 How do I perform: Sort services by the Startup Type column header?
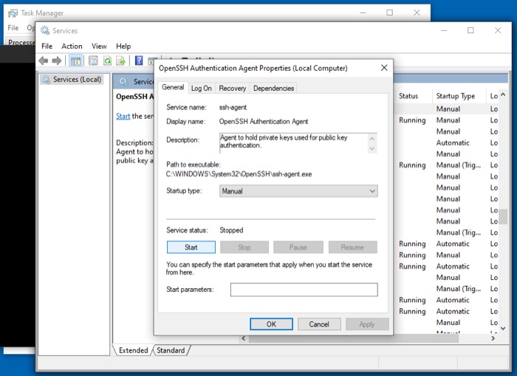click(459, 96)
